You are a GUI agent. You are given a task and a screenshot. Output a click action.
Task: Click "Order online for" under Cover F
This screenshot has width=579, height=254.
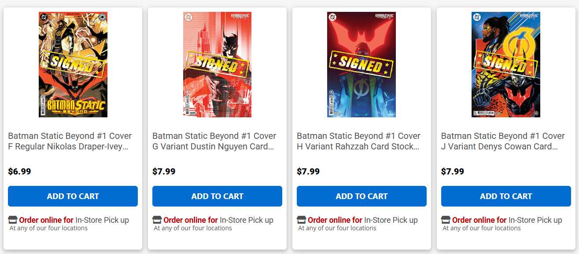click(x=46, y=220)
